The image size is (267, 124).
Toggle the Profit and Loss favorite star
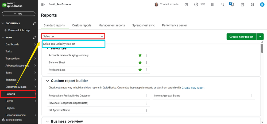pos(140,70)
